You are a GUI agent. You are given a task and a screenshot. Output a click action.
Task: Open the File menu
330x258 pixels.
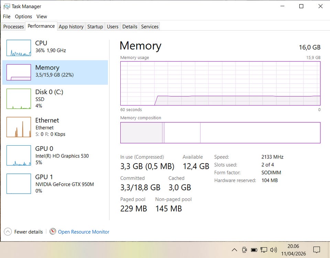tap(7, 16)
